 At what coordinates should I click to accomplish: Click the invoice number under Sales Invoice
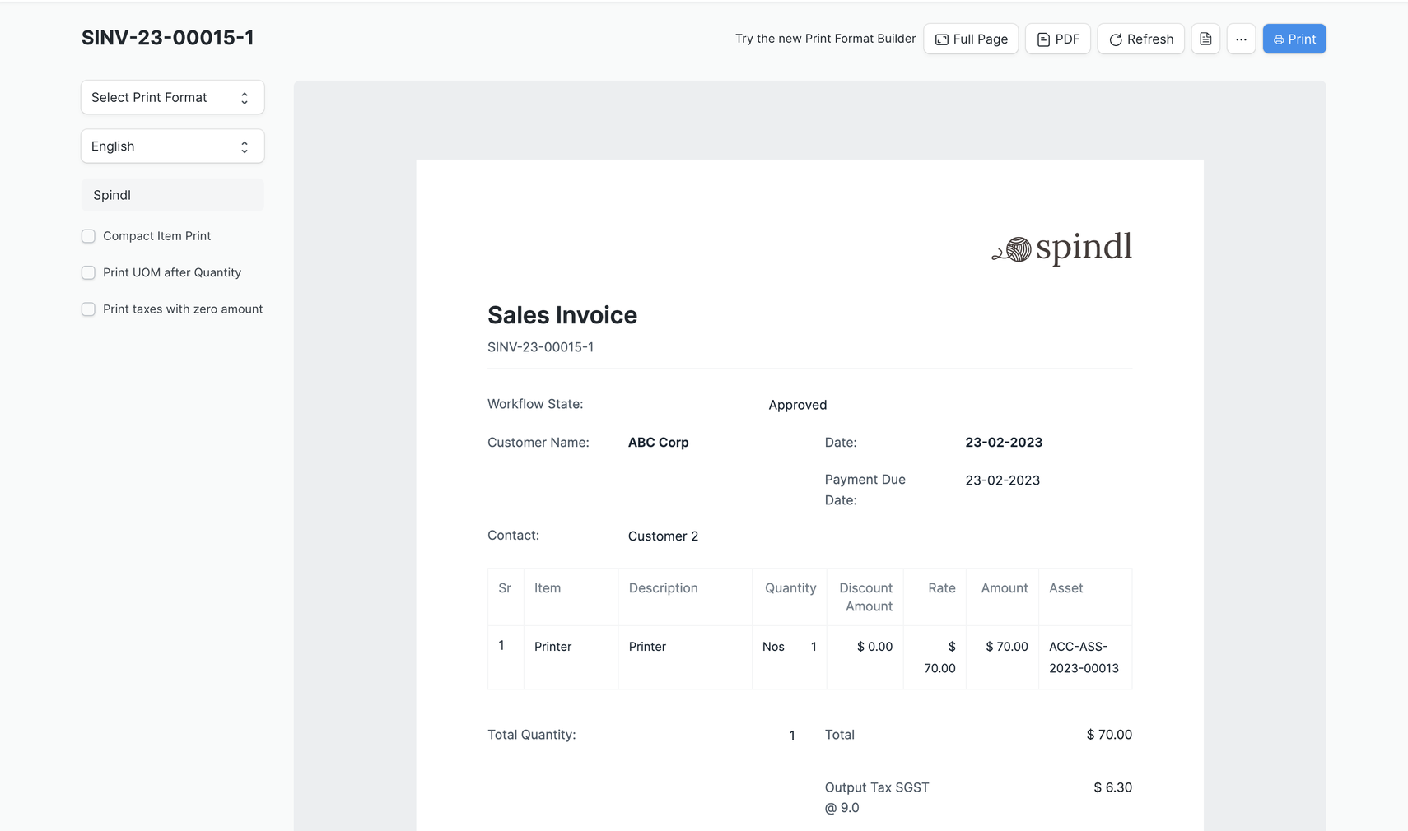click(540, 347)
